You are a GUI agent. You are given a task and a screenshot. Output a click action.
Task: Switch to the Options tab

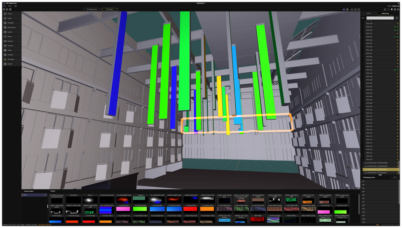point(369,13)
